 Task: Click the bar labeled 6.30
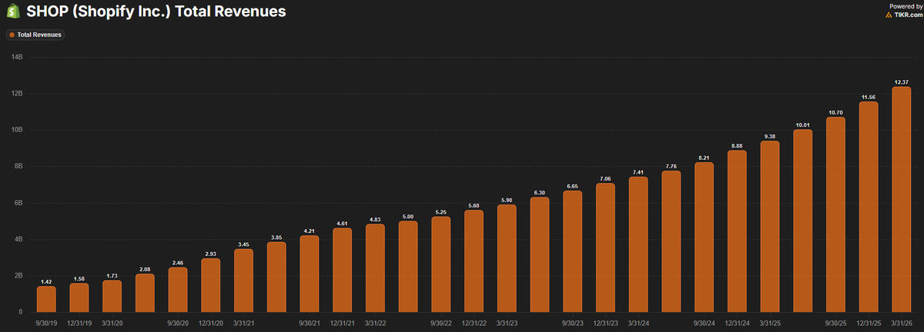540,254
